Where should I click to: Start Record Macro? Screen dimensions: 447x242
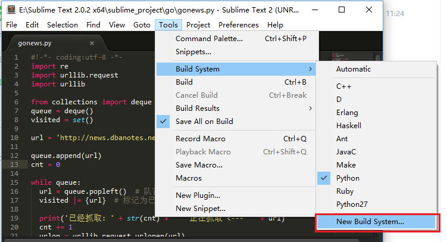236,139
